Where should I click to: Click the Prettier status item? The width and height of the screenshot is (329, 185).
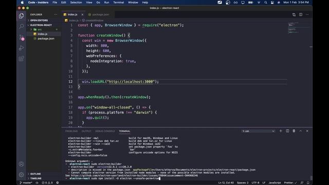click(x=290, y=183)
